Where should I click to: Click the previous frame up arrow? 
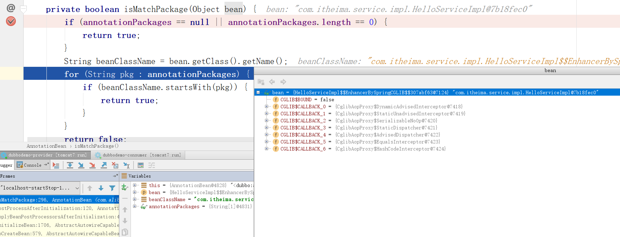90,188
